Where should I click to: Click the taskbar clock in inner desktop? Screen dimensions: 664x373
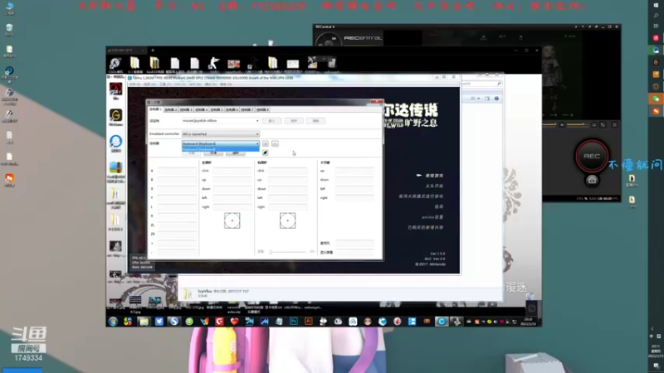(x=528, y=322)
